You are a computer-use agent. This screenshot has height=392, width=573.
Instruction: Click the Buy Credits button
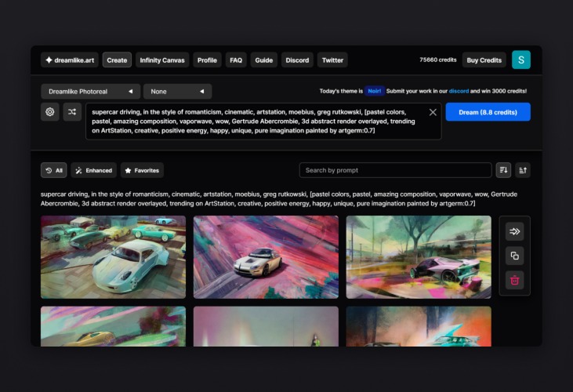(484, 60)
